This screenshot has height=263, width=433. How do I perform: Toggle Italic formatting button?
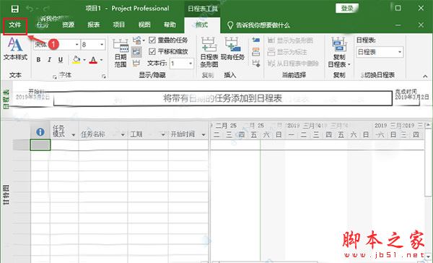[x=49, y=60]
